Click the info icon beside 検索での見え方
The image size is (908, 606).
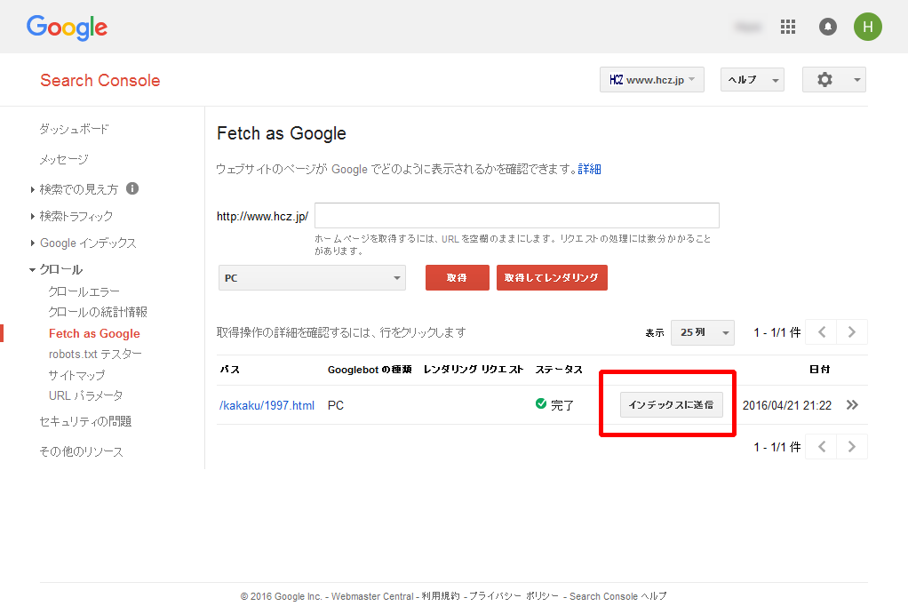click(132, 188)
